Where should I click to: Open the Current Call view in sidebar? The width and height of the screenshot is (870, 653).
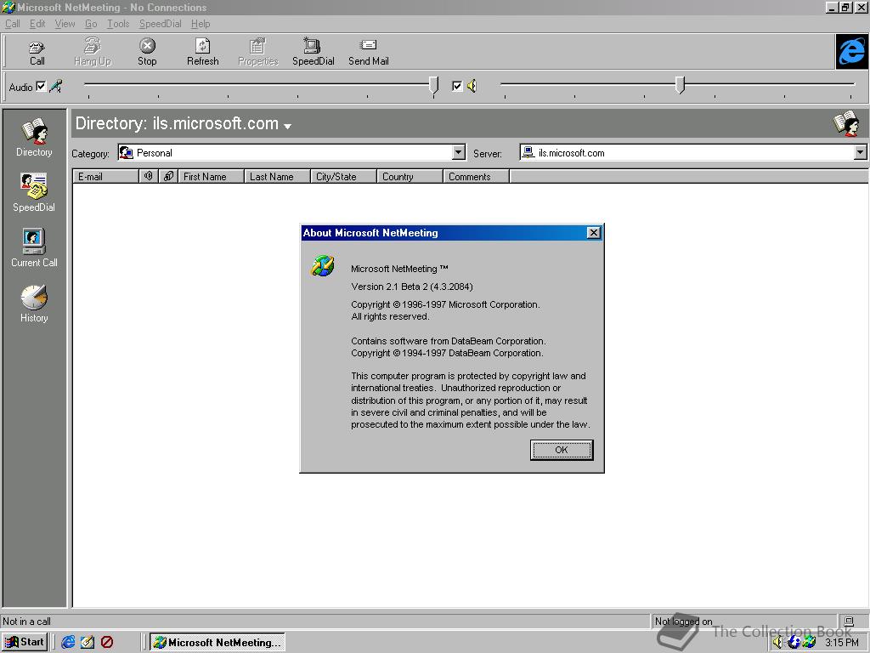[34, 247]
